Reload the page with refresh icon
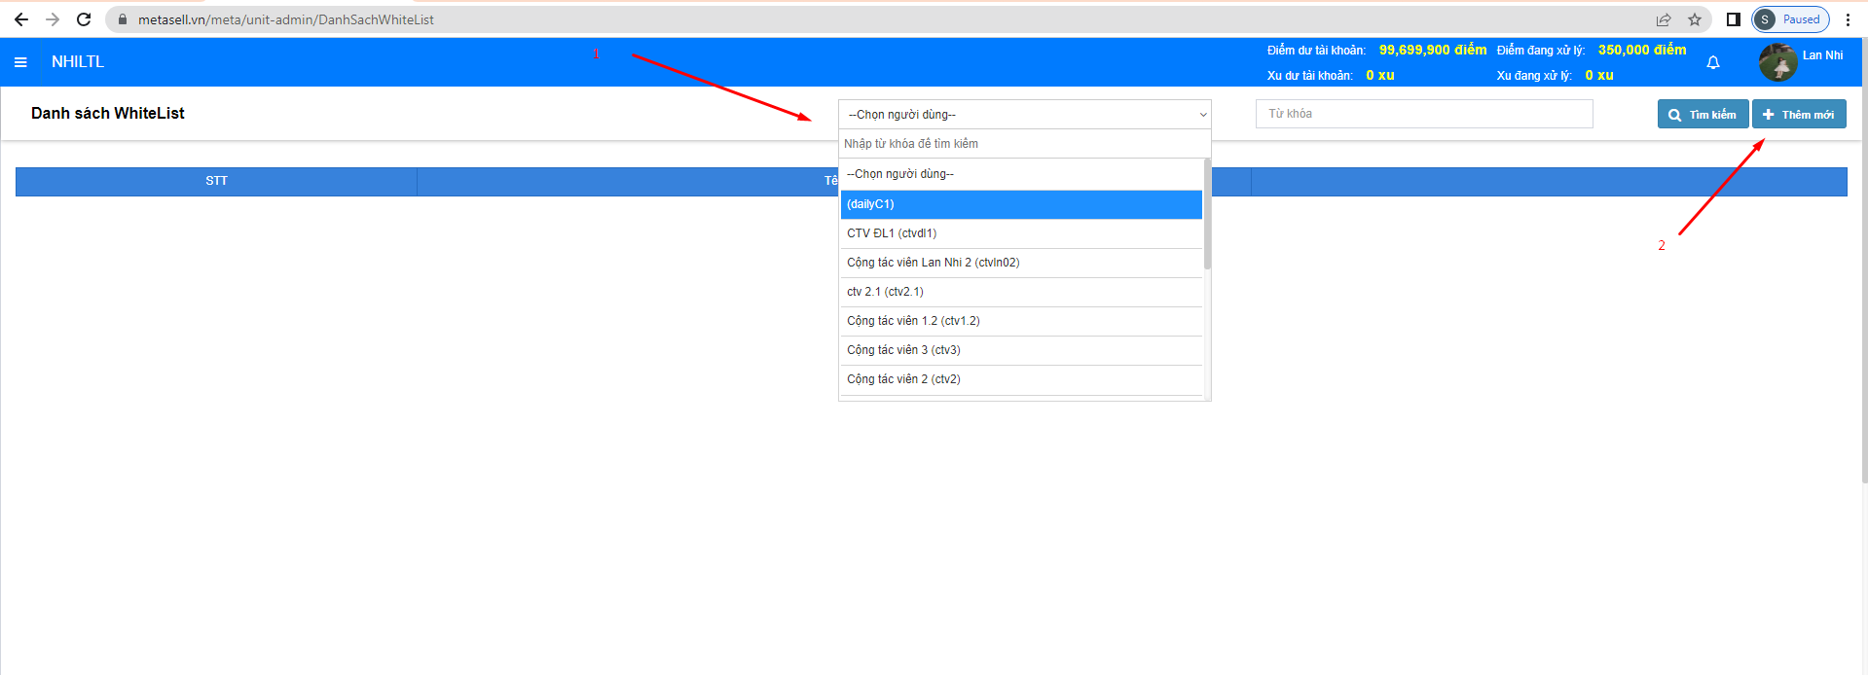The width and height of the screenshot is (1868, 675). point(84,19)
